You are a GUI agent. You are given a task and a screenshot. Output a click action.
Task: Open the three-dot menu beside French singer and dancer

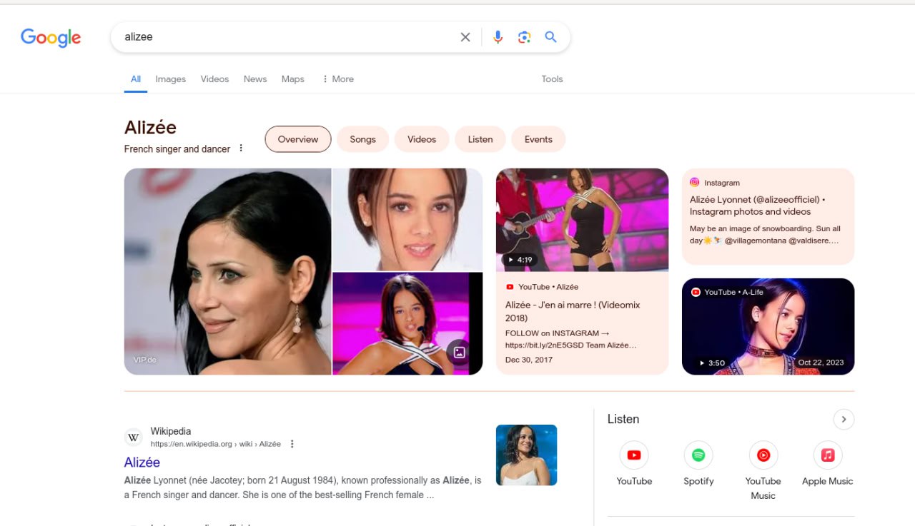(x=241, y=148)
